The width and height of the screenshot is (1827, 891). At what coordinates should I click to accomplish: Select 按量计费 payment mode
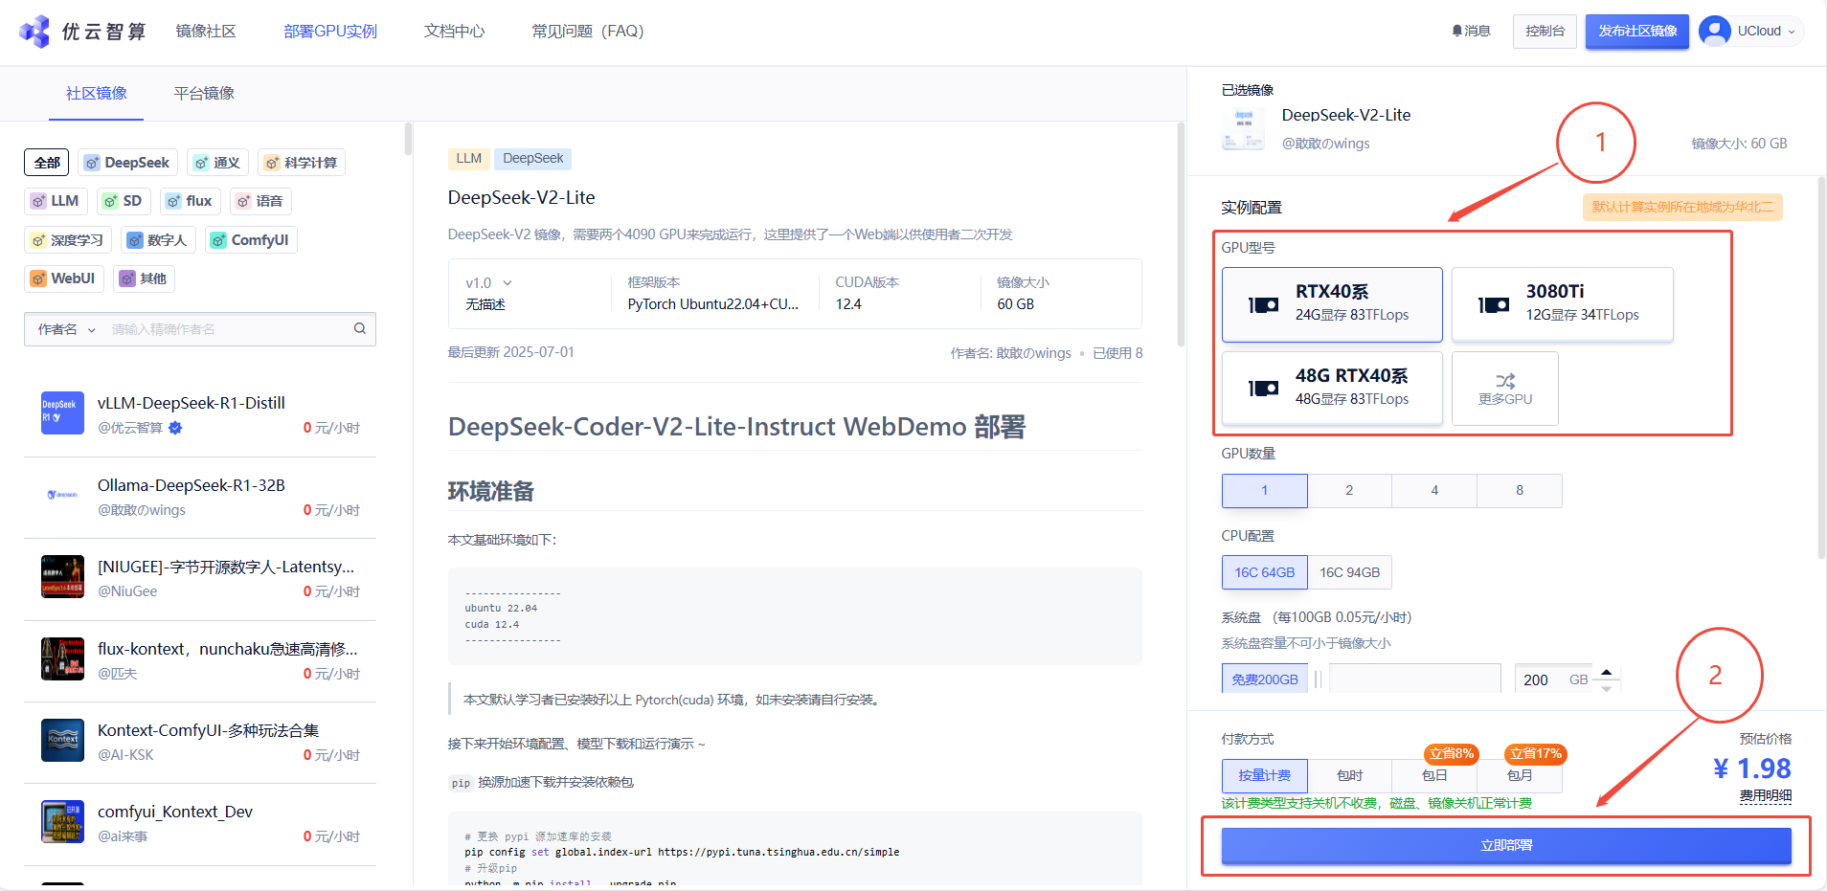pos(1264,775)
